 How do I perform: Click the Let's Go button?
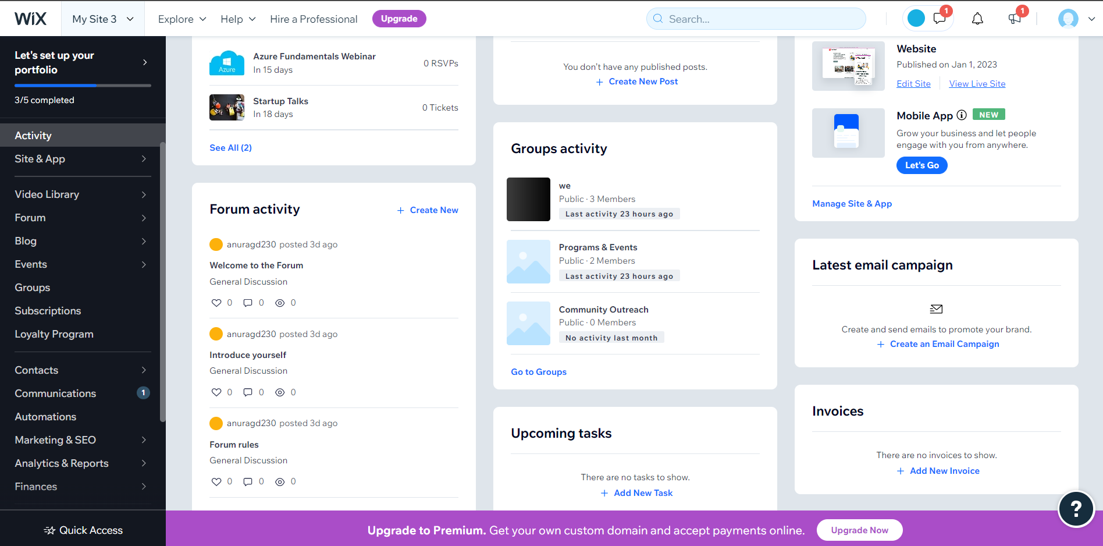[x=921, y=165]
